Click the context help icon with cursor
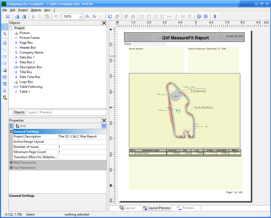271x218 pixels. 205,17
